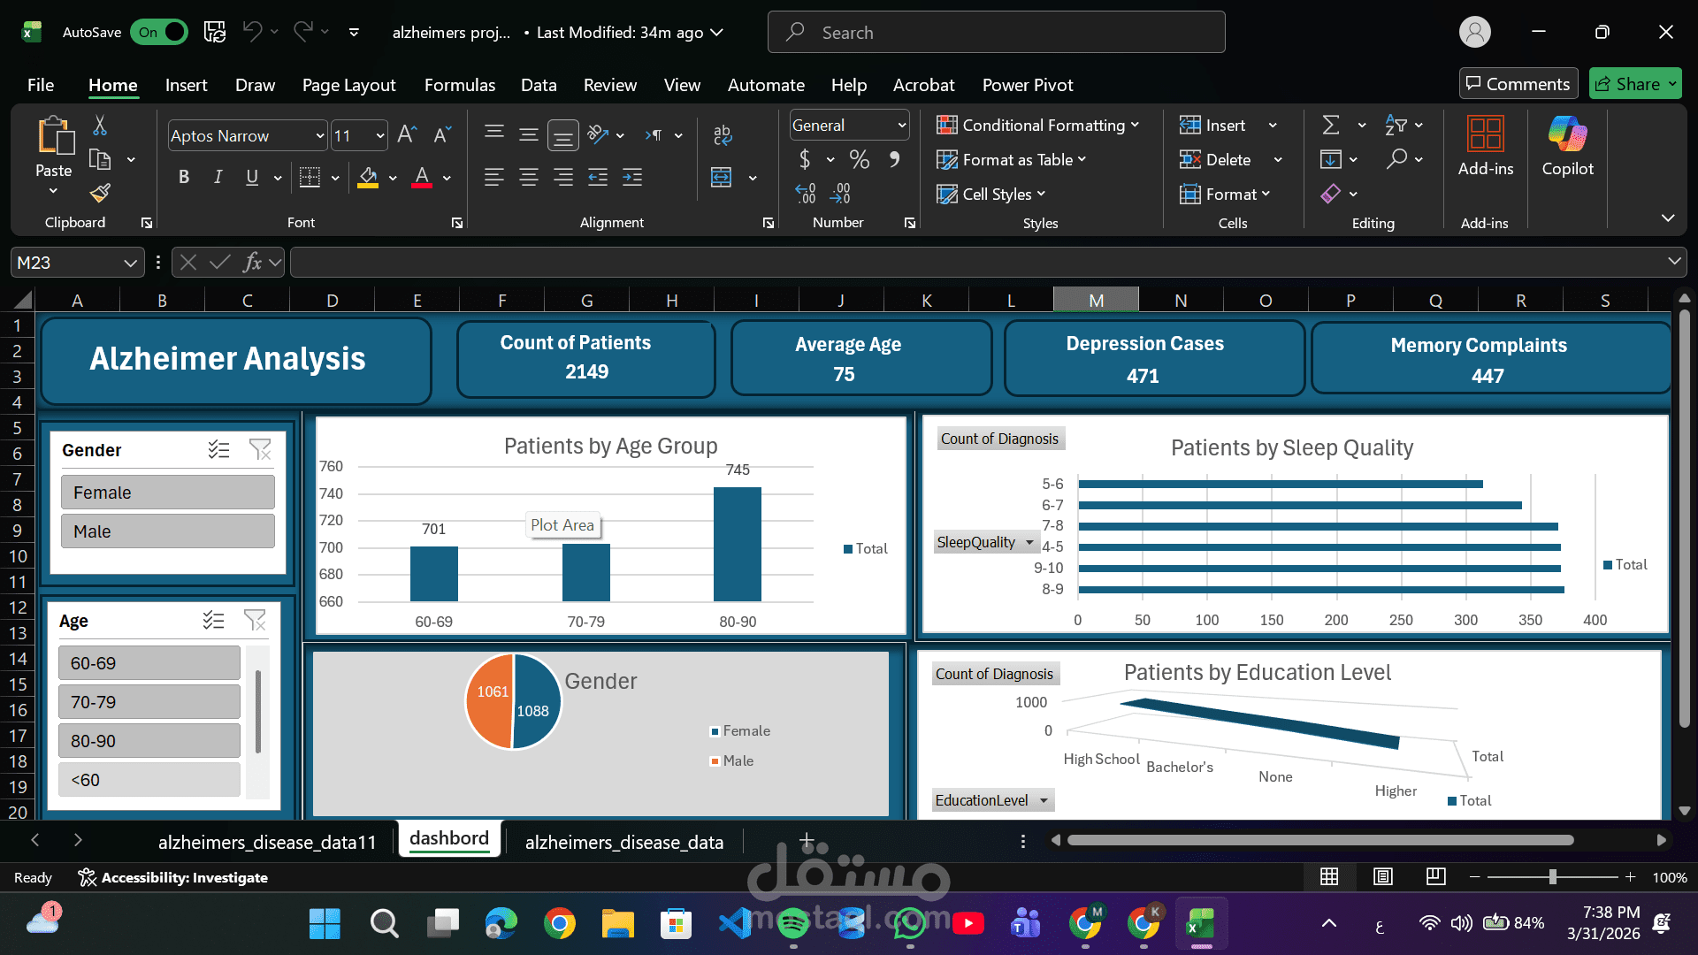
Task: Toggle Male in Gender slicer
Action: pyautogui.click(x=168, y=531)
